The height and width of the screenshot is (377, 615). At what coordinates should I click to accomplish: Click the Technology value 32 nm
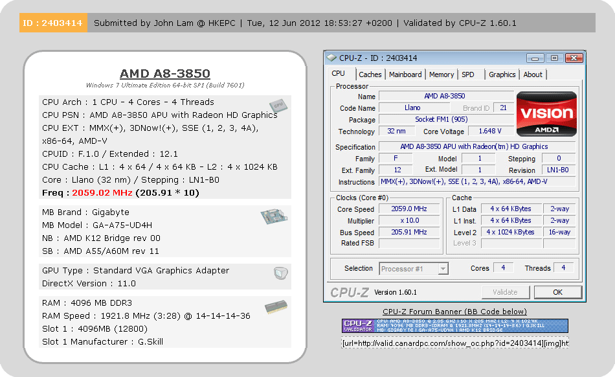pyautogui.click(x=396, y=131)
